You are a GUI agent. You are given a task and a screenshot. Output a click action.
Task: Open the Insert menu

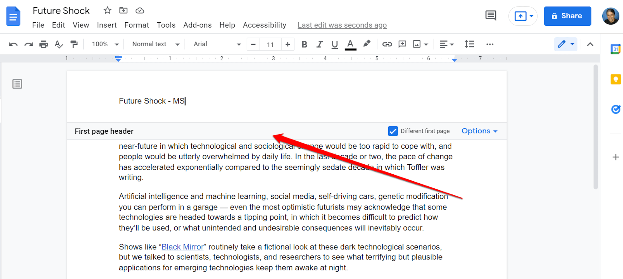(107, 25)
